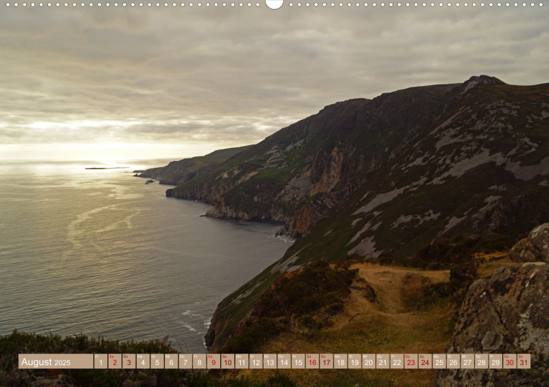
Task: Pick red Saturday 23 cell
Action: point(410,361)
